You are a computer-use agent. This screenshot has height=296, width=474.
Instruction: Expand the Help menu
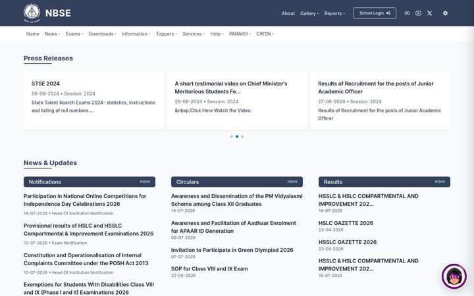tap(217, 34)
